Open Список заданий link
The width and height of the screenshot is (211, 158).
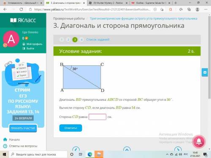click(98, 40)
